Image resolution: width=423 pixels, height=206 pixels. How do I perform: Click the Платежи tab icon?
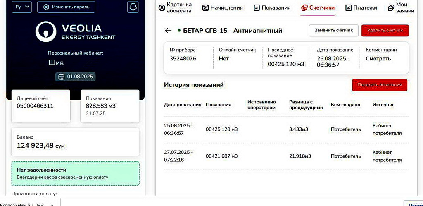pyautogui.click(x=348, y=8)
